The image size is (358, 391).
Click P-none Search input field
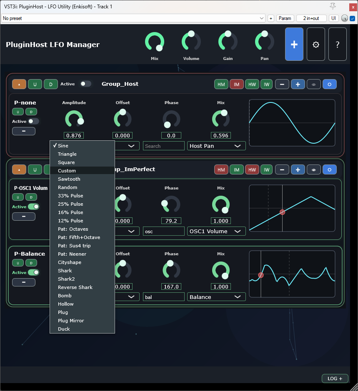pos(163,146)
